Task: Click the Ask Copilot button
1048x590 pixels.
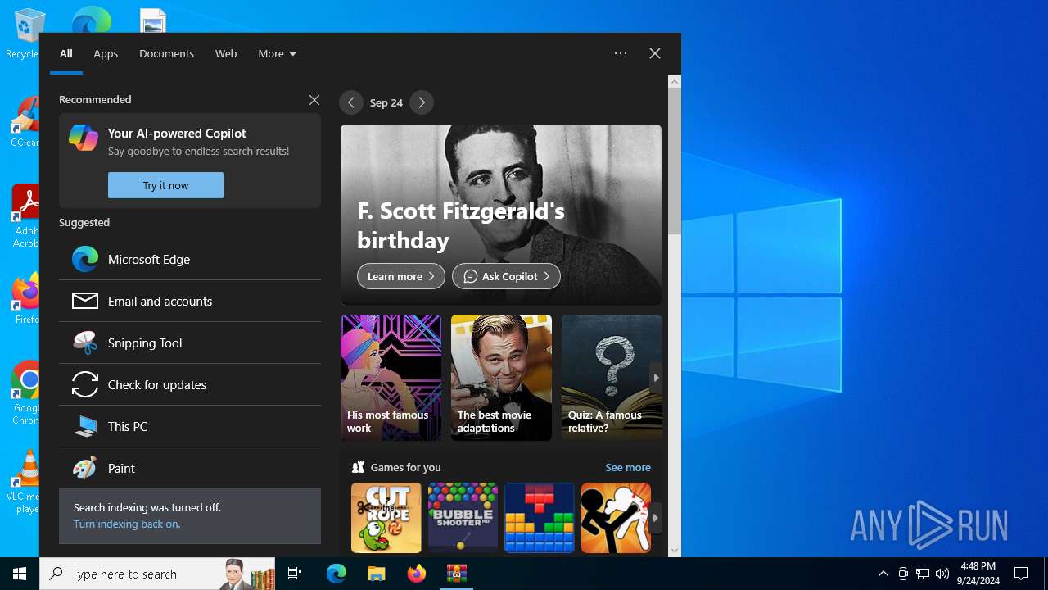Action: coord(506,276)
